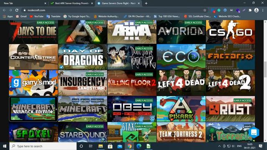Open the Top 100 USA News bookmark
The width and height of the screenshot is (267, 150).
[167, 16]
